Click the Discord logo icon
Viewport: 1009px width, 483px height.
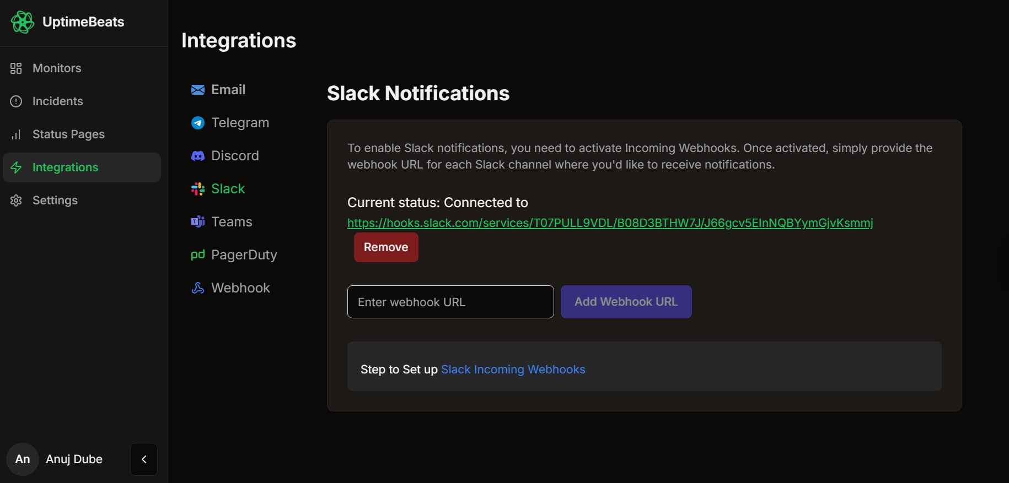click(198, 156)
